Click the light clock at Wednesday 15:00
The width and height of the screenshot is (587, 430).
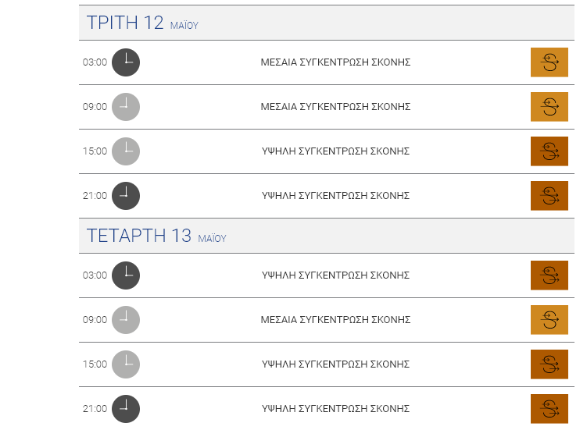(126, 364)
